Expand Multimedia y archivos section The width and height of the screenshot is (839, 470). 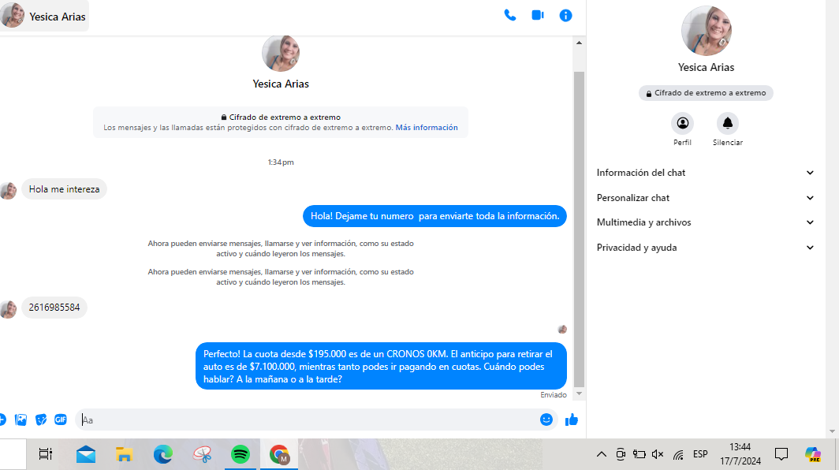(x=705, y=222)
